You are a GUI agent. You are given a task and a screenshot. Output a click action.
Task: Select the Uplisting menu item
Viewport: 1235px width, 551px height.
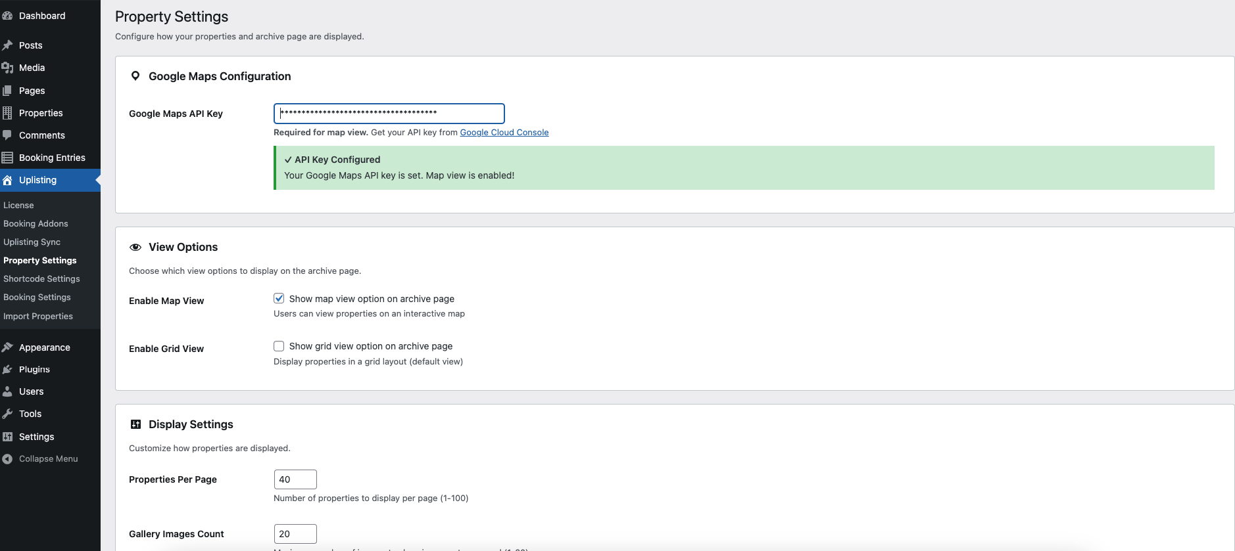(x=50, y=180)
